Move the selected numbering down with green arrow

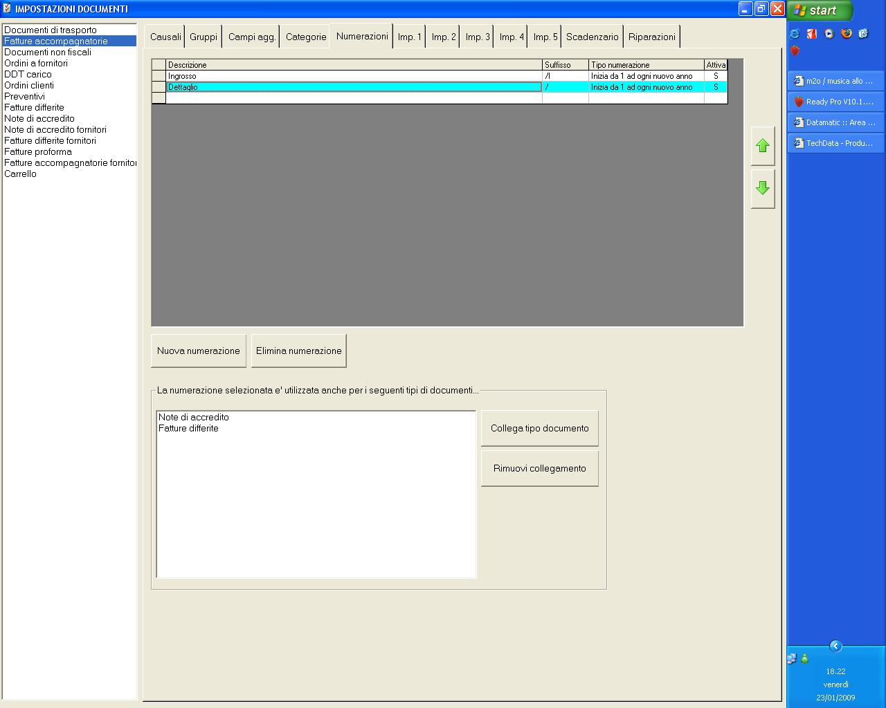pos(763,188)
